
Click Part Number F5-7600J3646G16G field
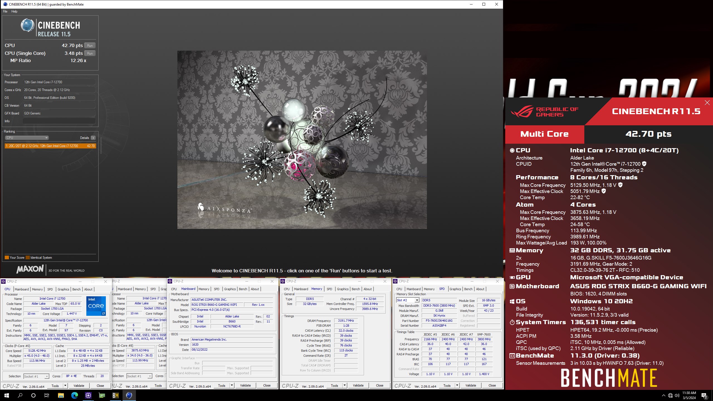[x=439, y=321]
